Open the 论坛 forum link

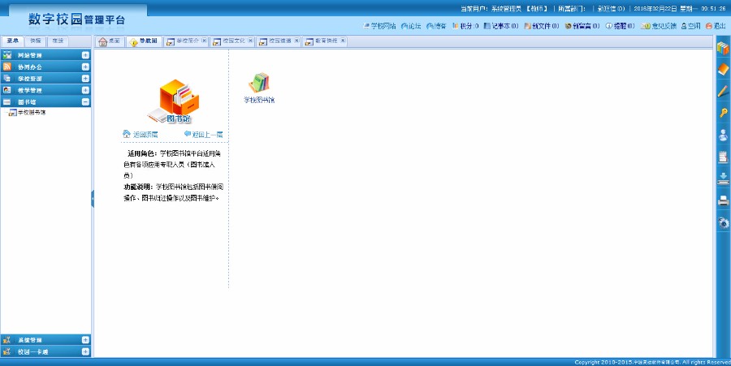tap(411, 26)
